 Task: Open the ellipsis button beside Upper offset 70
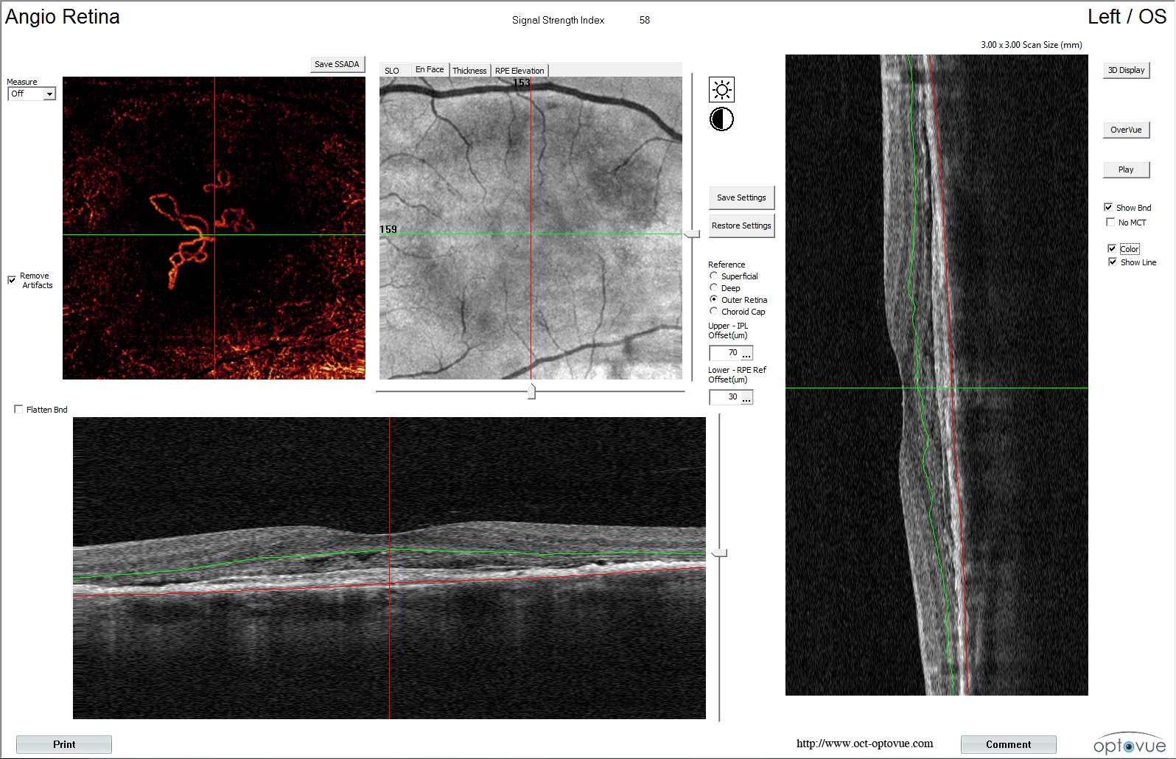pyautogui.click(x=746, y=354)
